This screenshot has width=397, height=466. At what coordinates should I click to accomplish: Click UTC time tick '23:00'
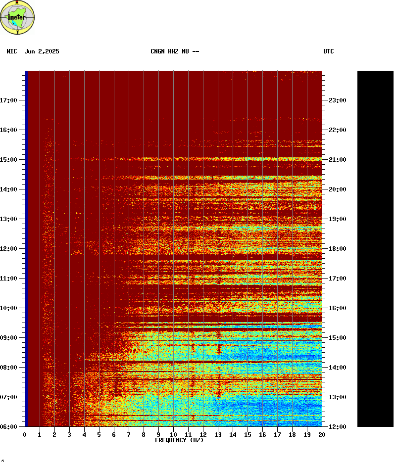338,100
